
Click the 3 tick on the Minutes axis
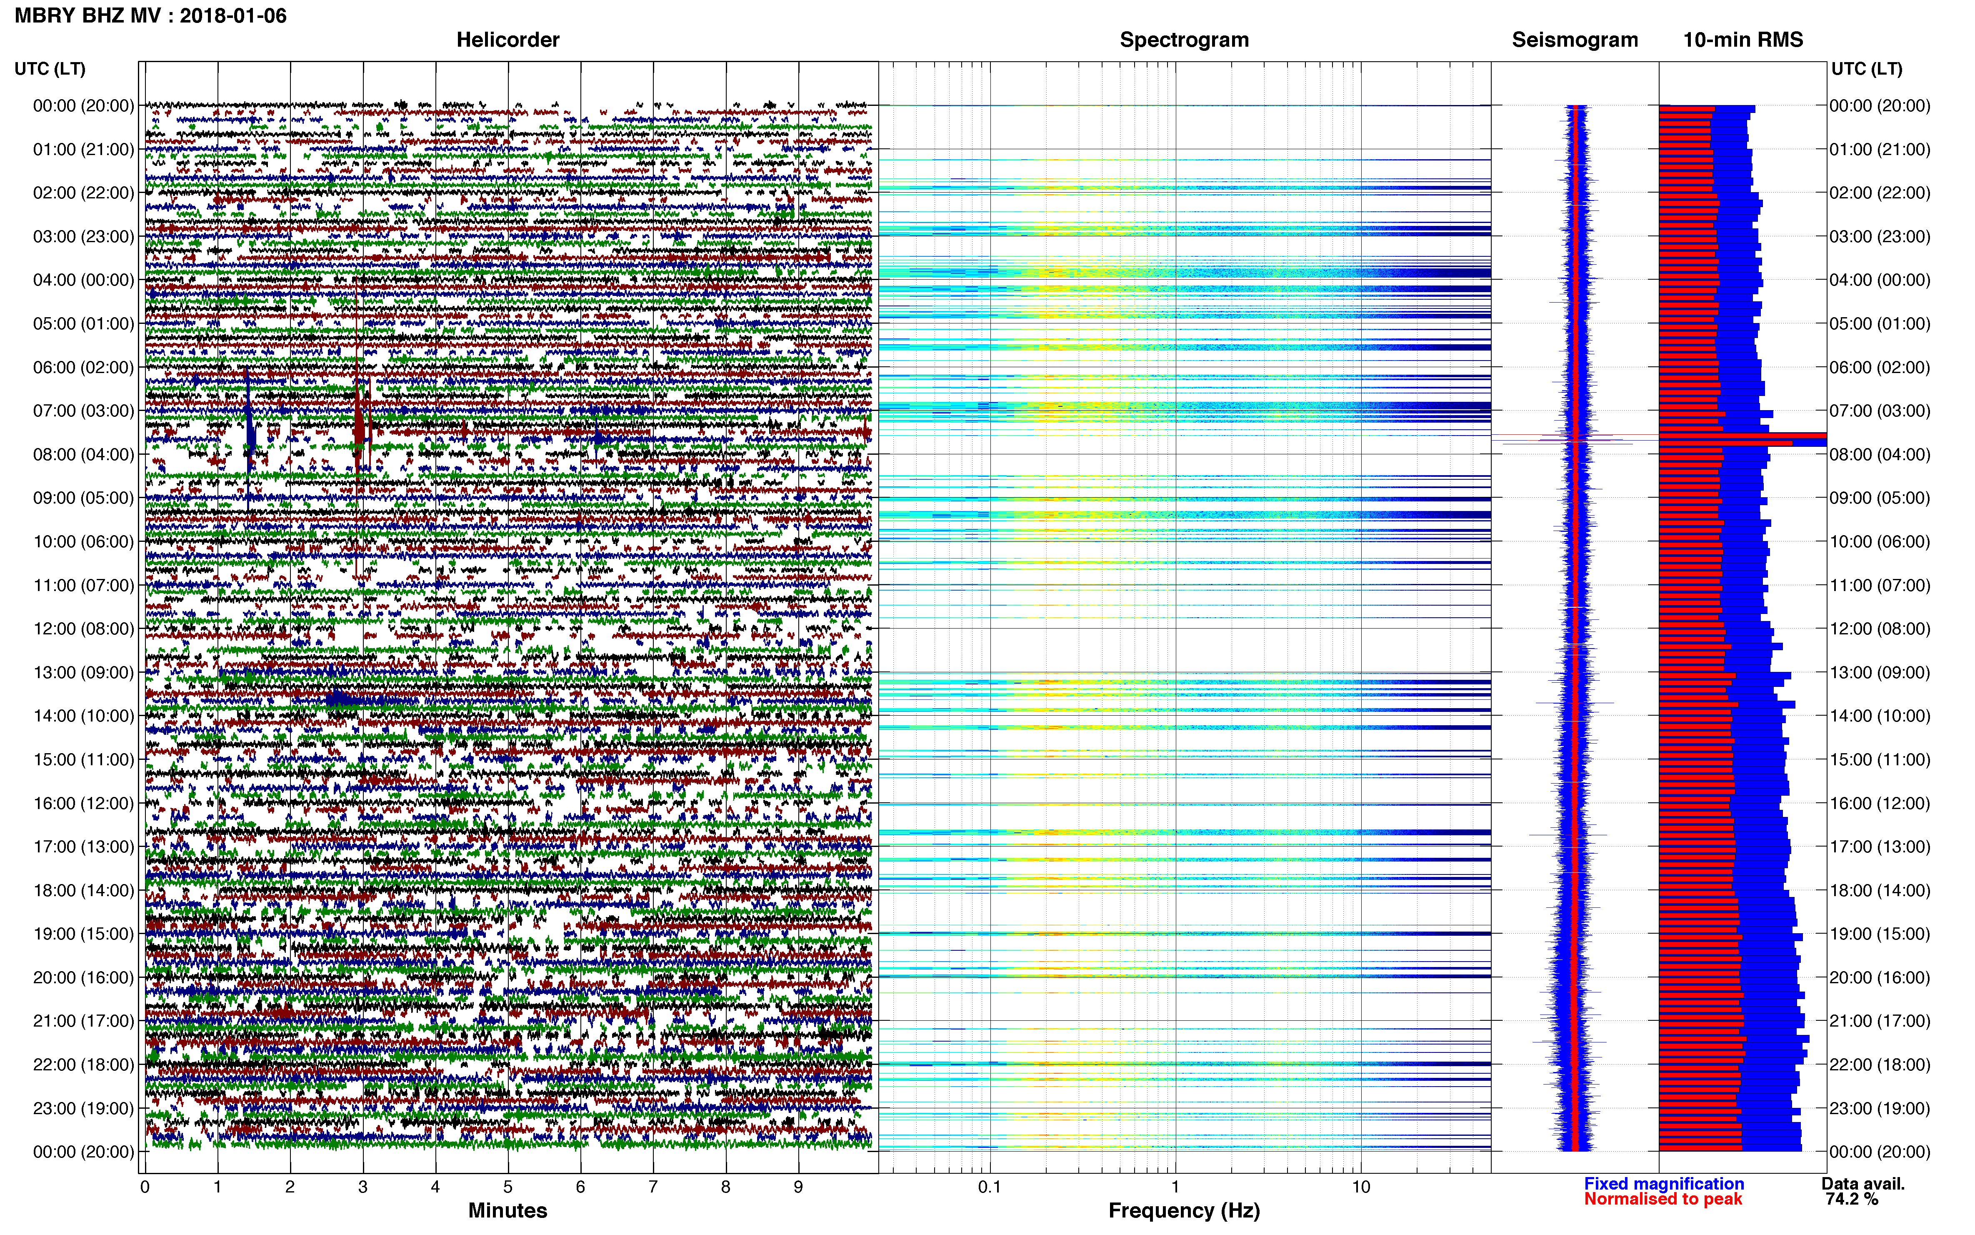362,1187
